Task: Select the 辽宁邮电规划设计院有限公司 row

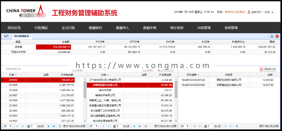Action: 130,80
